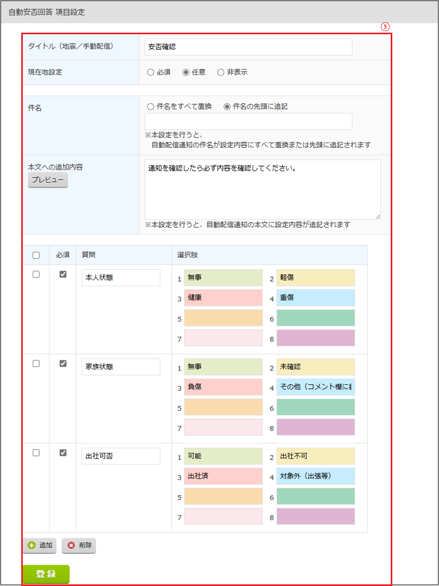Viewport: 439px width, 586px height.
Task: Click empty option 8 field of 本人状態
Action: (x=316, y=338)
